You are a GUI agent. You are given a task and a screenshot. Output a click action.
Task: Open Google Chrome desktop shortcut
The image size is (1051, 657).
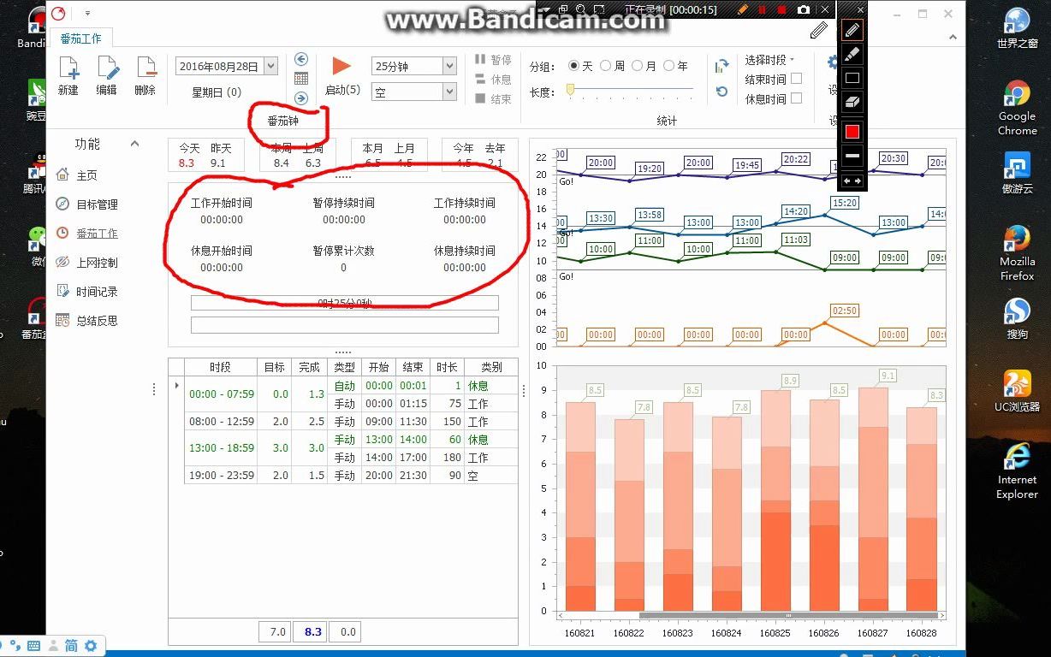pyautogui.click(x=1017, y=108)
